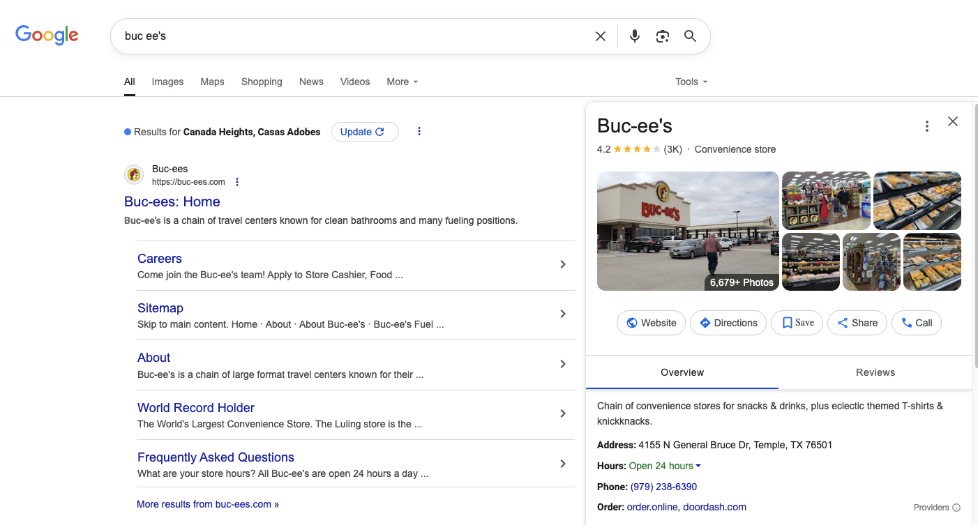Open the Reviews tab in the panel
The image size is (978, 525).
click(x=875, y=372)
